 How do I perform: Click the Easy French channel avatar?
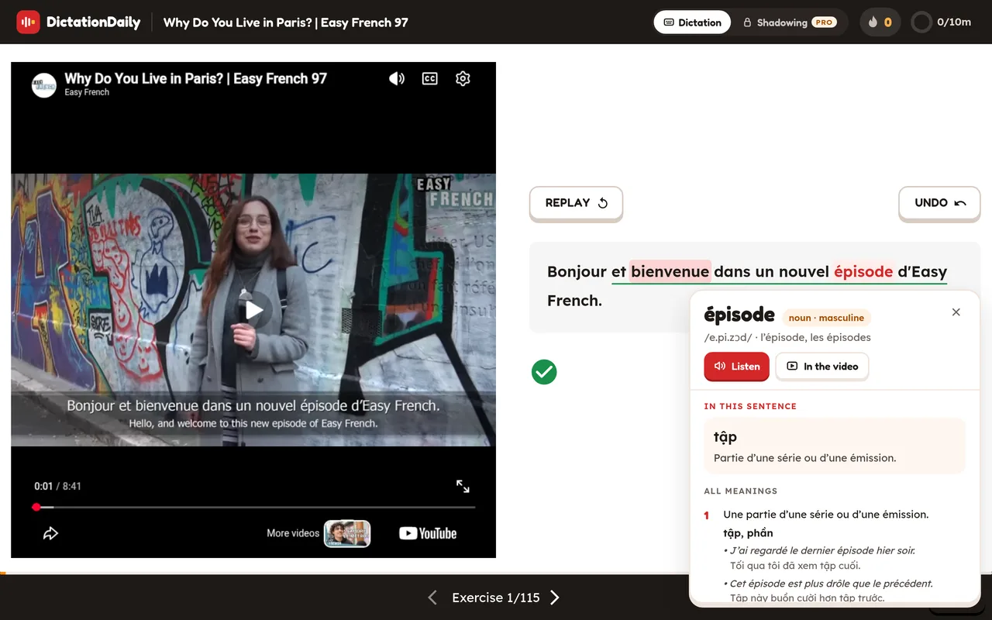43,84
